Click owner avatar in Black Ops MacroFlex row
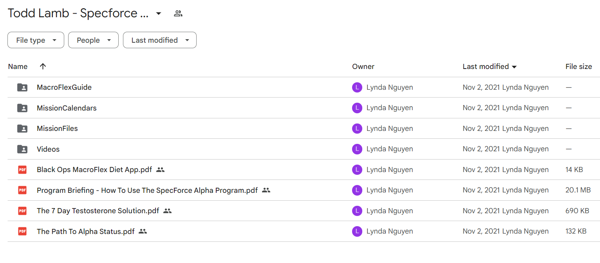This screenshot has height=263, width=600. pyautogui.click(x=357, y=170)
